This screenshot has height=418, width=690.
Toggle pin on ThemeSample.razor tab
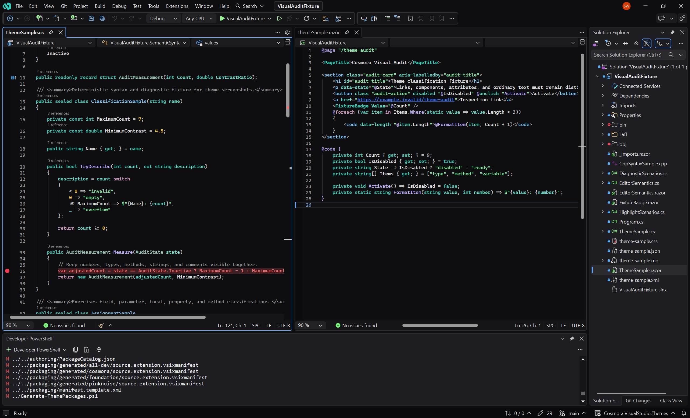pos(347,33)
